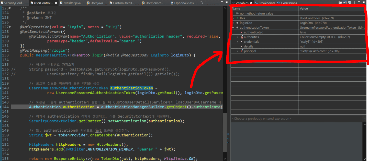Click the Show Type Names icon in Variables toolbar
Screen dimensions: 369x161
[340, 3]
